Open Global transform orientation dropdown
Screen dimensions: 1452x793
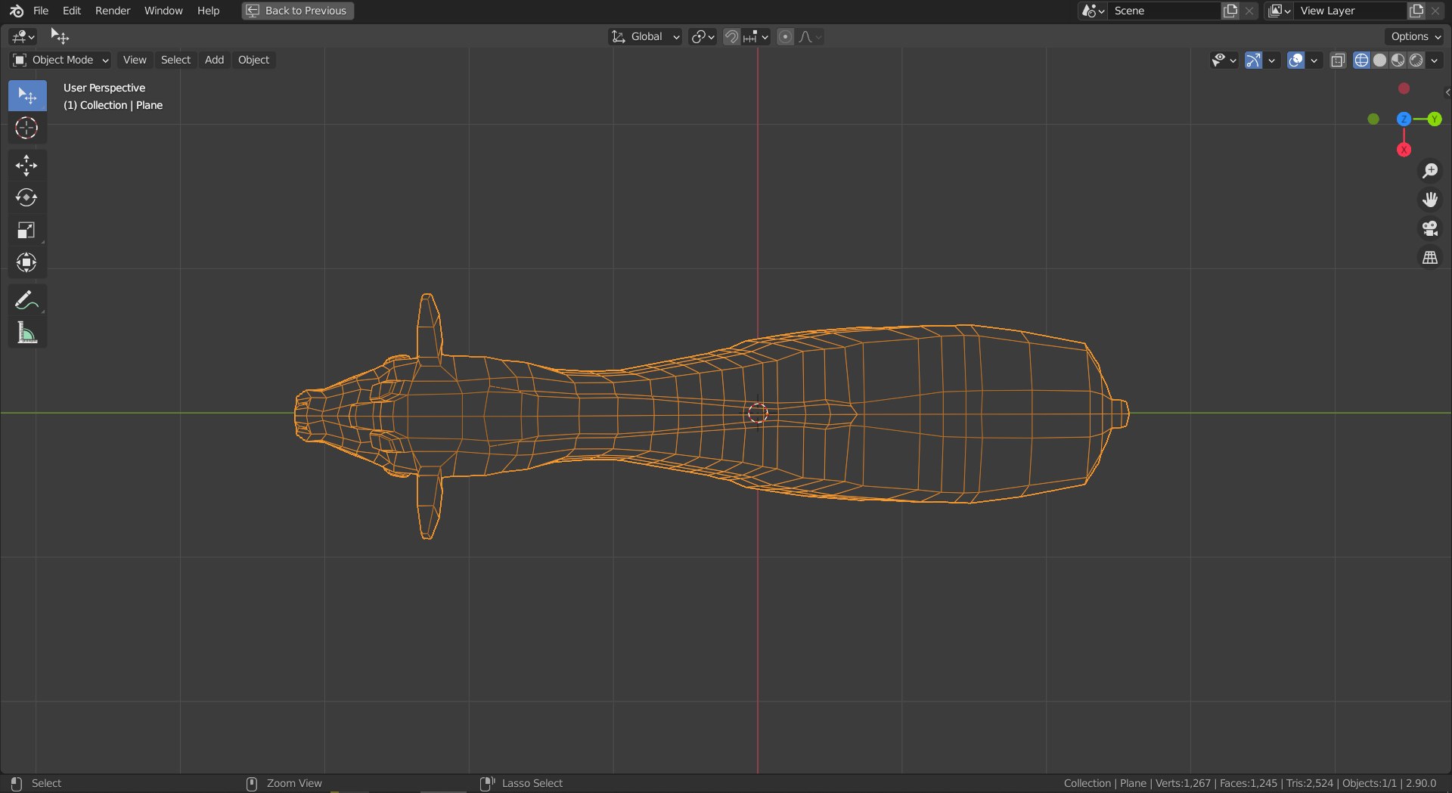(645, 36)
